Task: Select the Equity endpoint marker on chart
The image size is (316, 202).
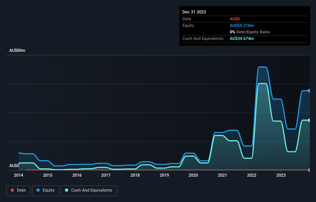Action: 309,91
